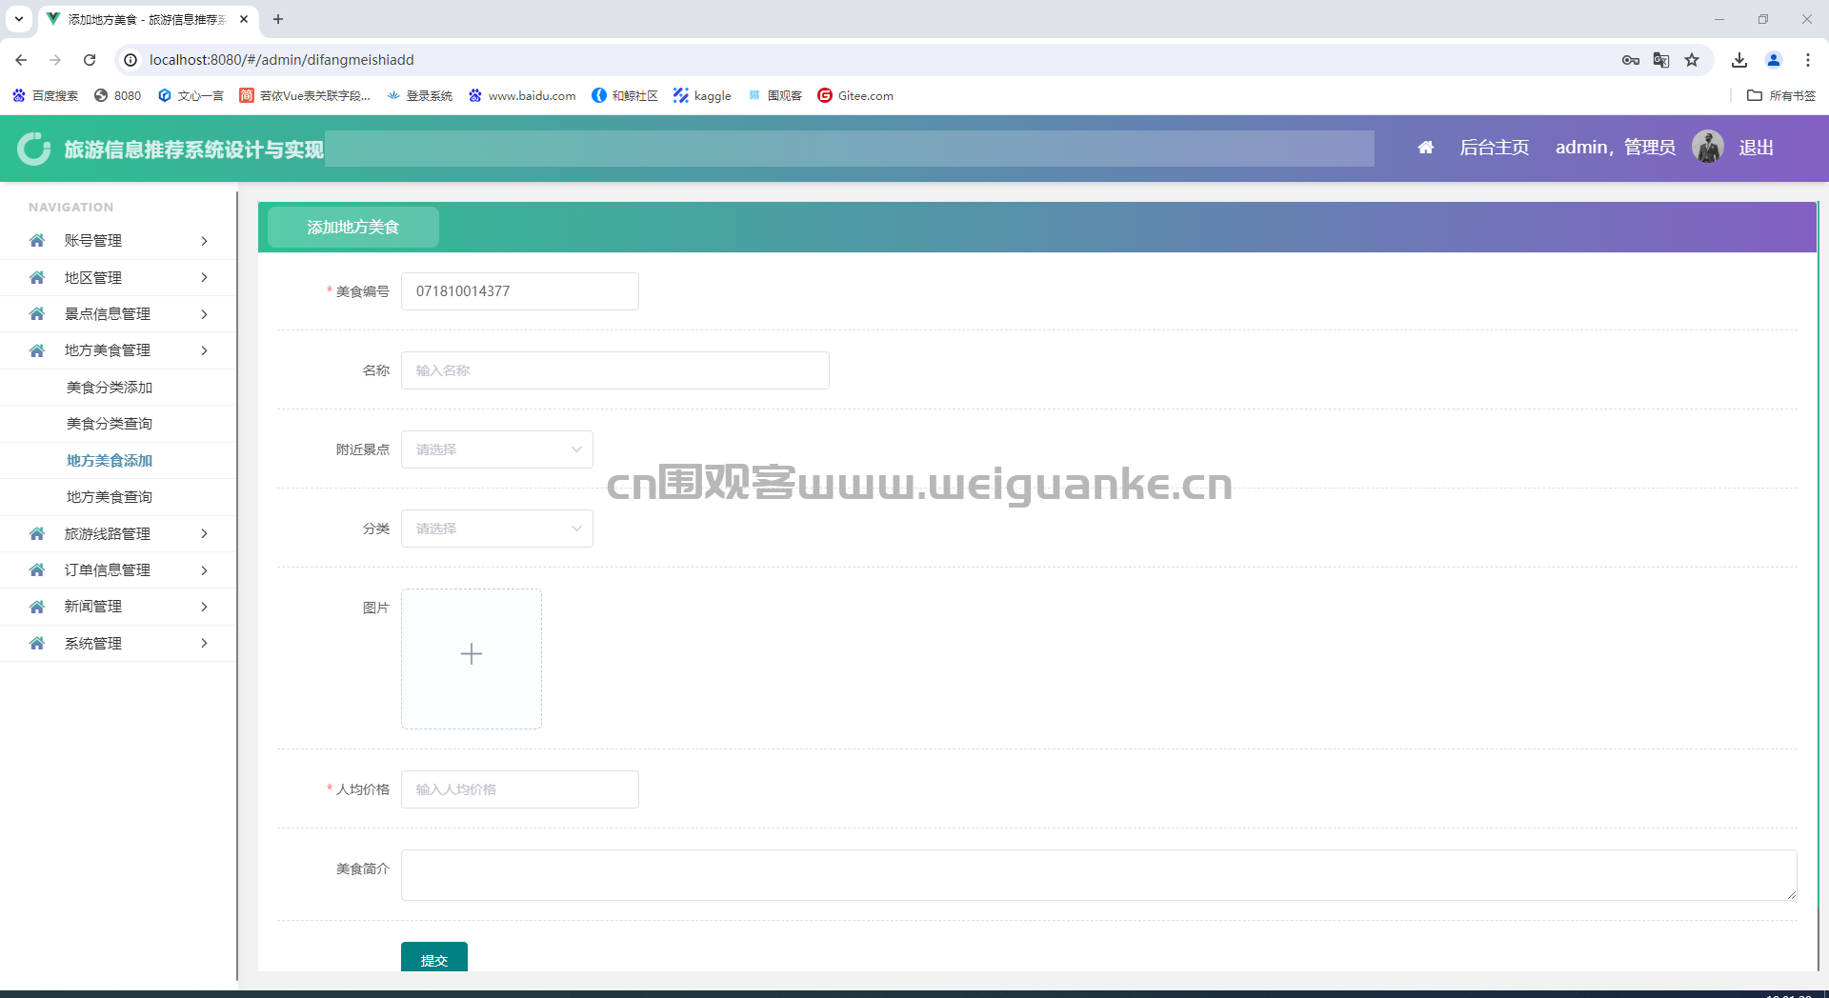Open the 附近景点 dropdown
1829x998 pixels.
497,449
